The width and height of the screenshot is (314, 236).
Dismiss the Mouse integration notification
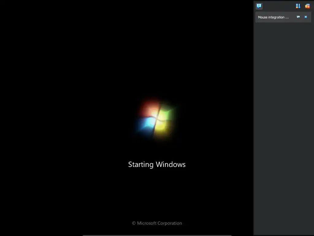click(x=306, y=17)
